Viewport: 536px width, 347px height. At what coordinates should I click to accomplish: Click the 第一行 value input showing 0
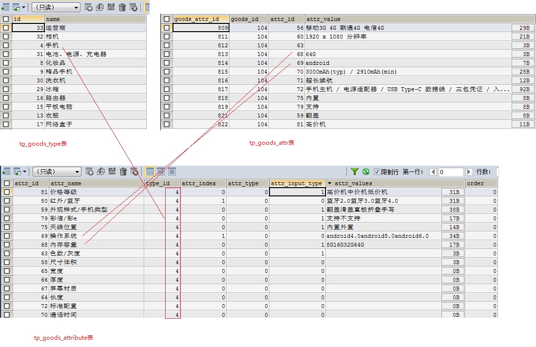point(450,171)
